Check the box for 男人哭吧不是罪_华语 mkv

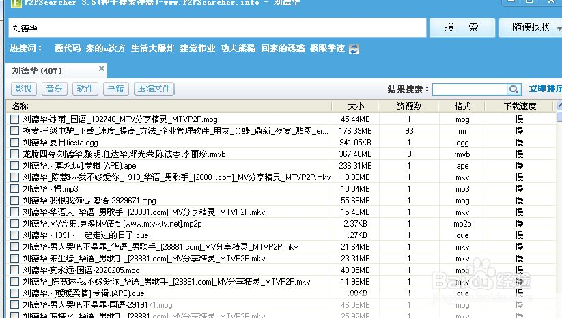pyautogui.click(x=15, y=247)
